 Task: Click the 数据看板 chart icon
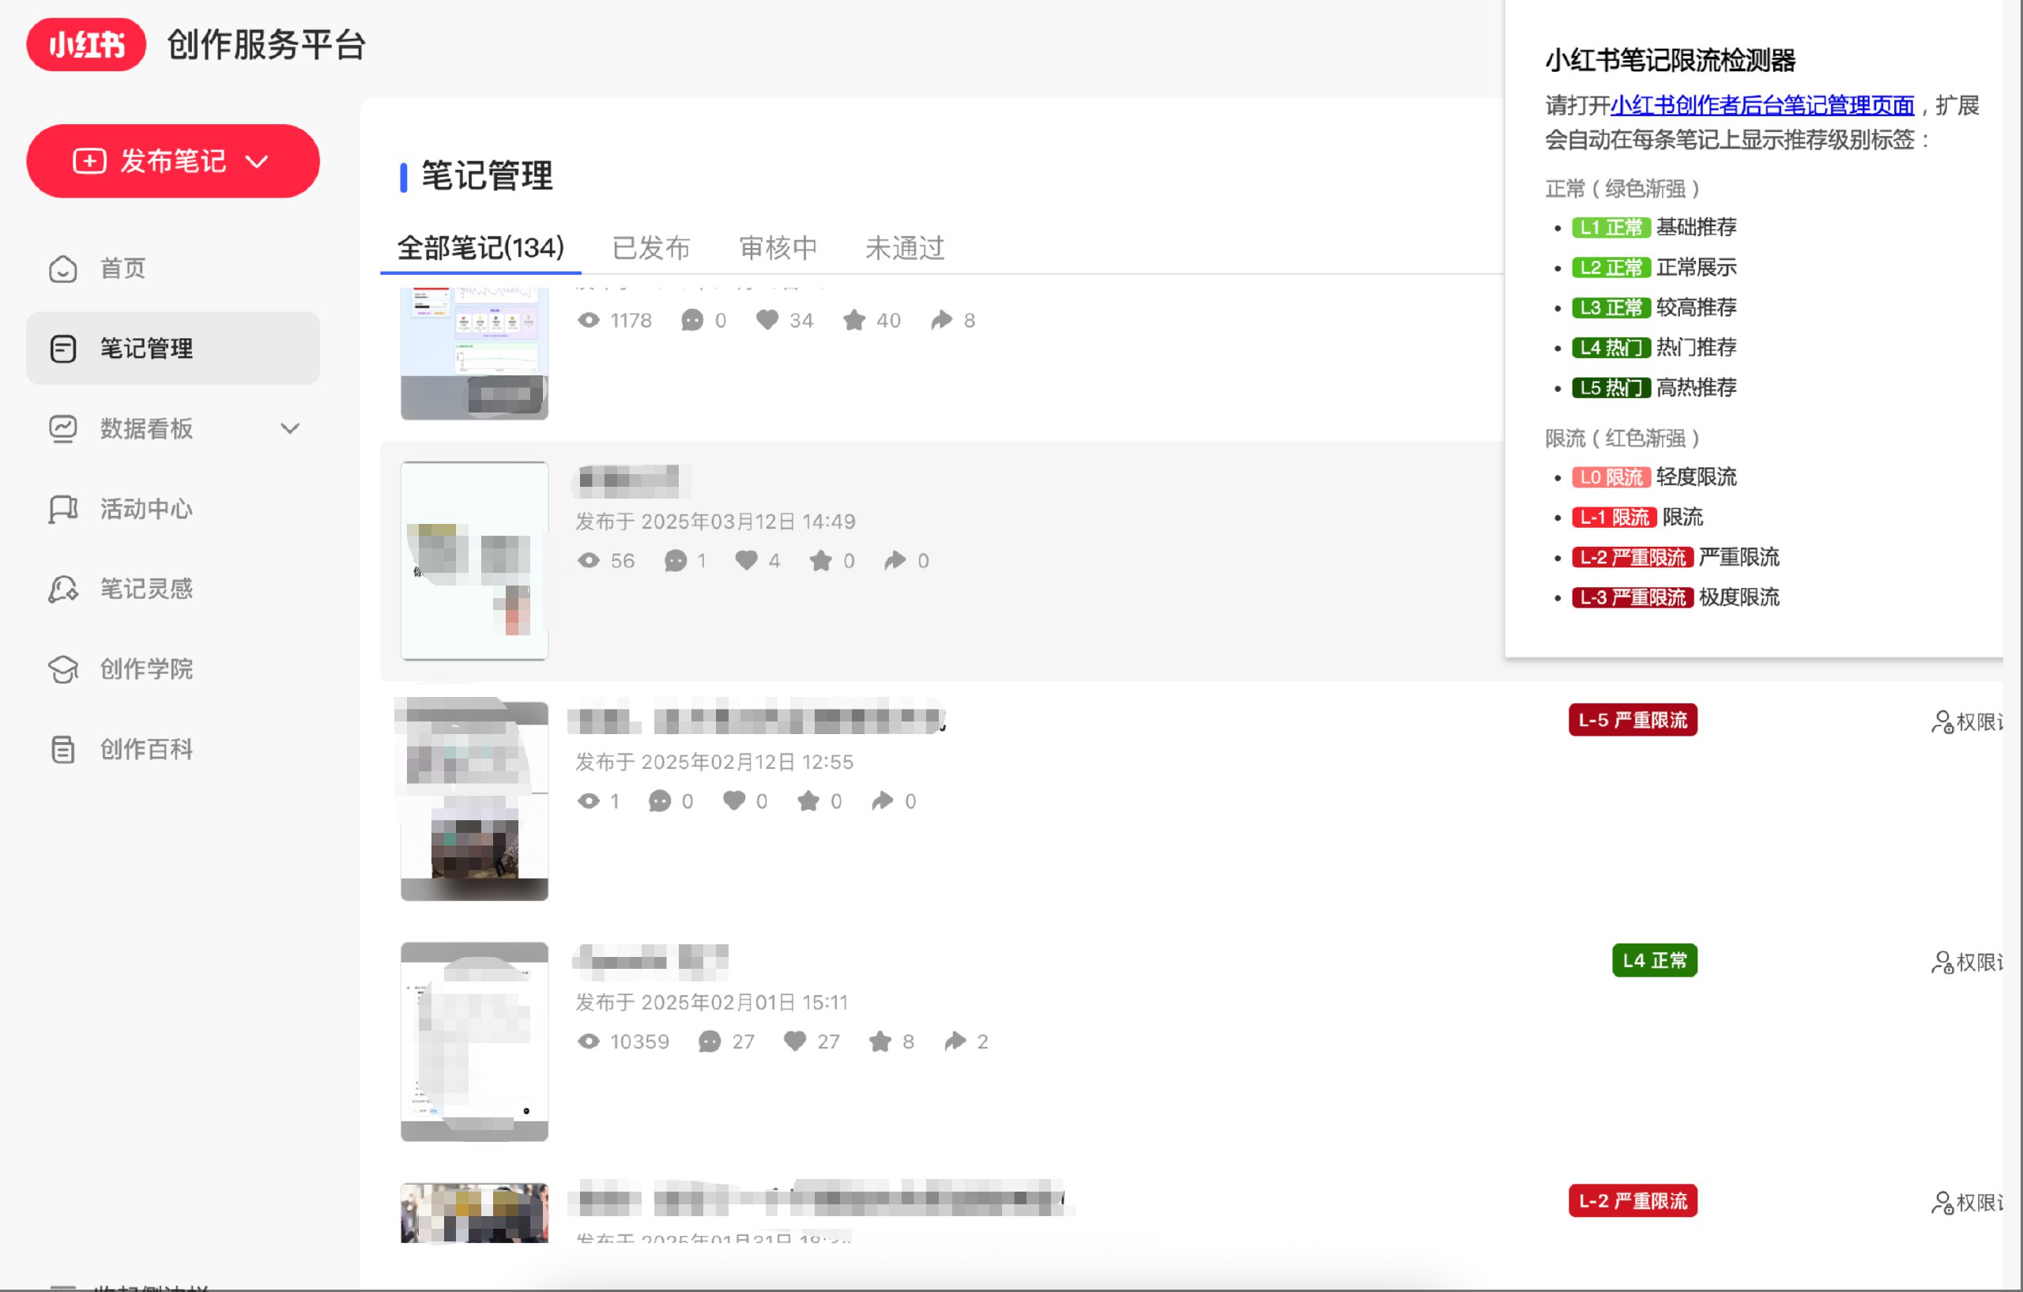click(63, 428)
